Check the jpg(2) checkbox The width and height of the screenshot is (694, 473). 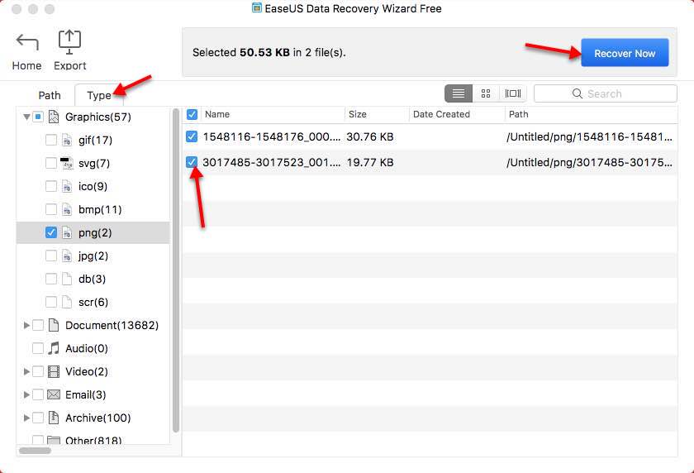click(x=51, y=256)
